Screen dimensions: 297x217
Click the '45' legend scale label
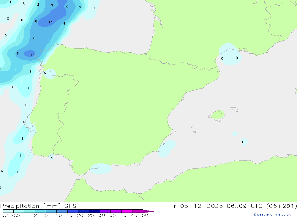(x=134, y=215)
